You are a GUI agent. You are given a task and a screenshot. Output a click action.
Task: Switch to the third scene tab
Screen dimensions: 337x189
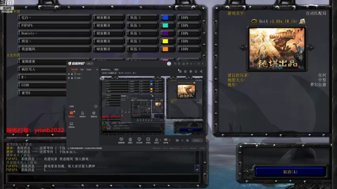(x=89, y=70)
